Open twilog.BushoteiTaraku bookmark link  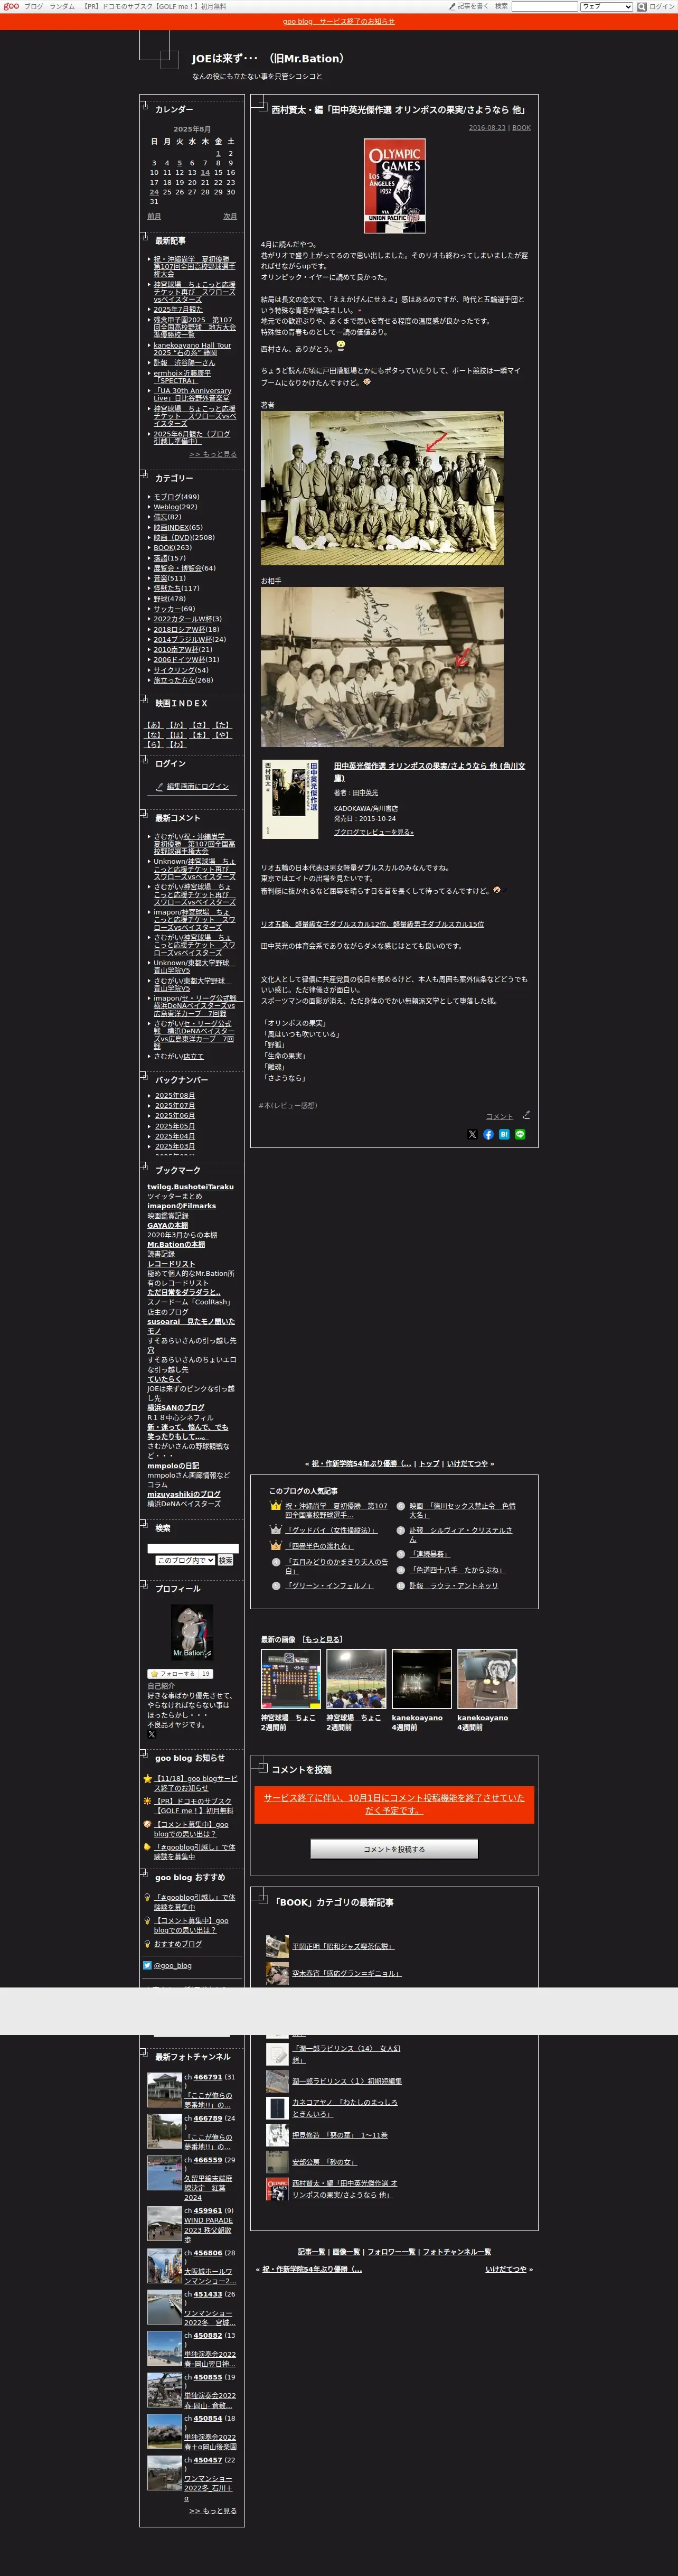coord(190,1187)
